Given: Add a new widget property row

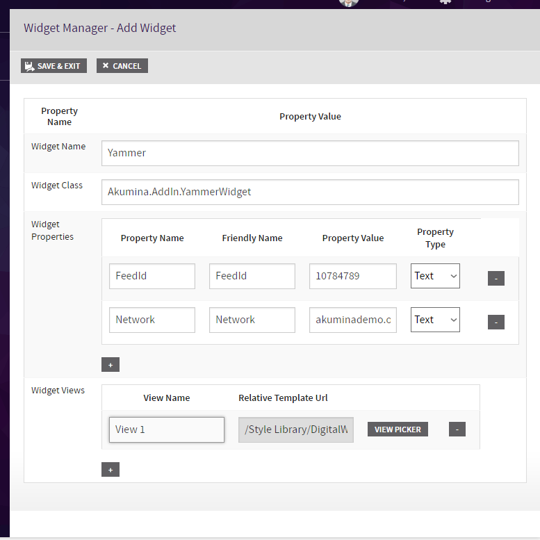Looking at the screenshot, I should pos(110,365).
